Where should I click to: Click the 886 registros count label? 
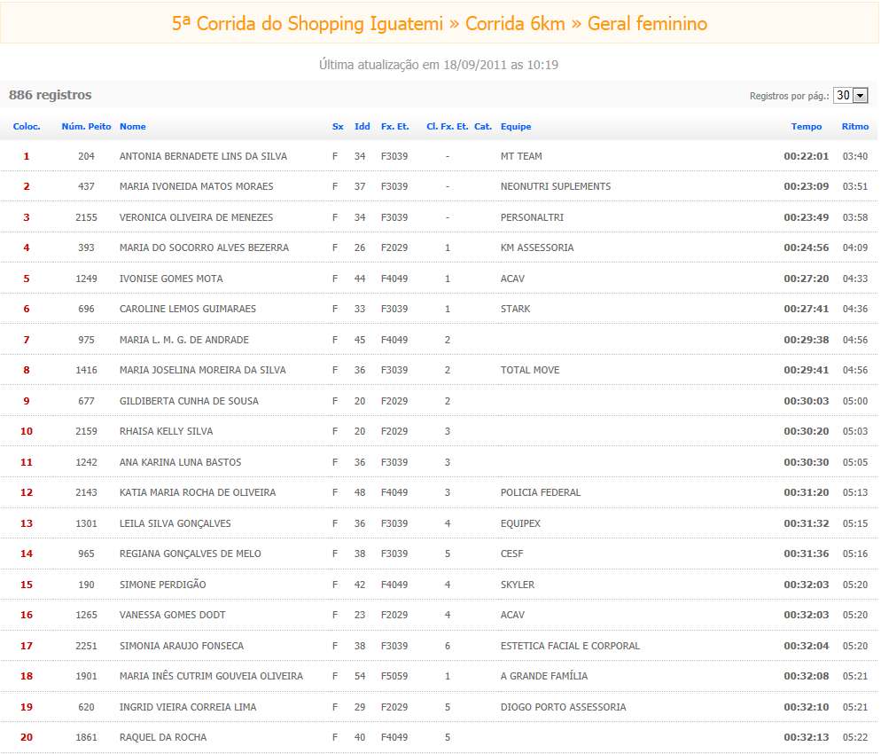(51, 95)
